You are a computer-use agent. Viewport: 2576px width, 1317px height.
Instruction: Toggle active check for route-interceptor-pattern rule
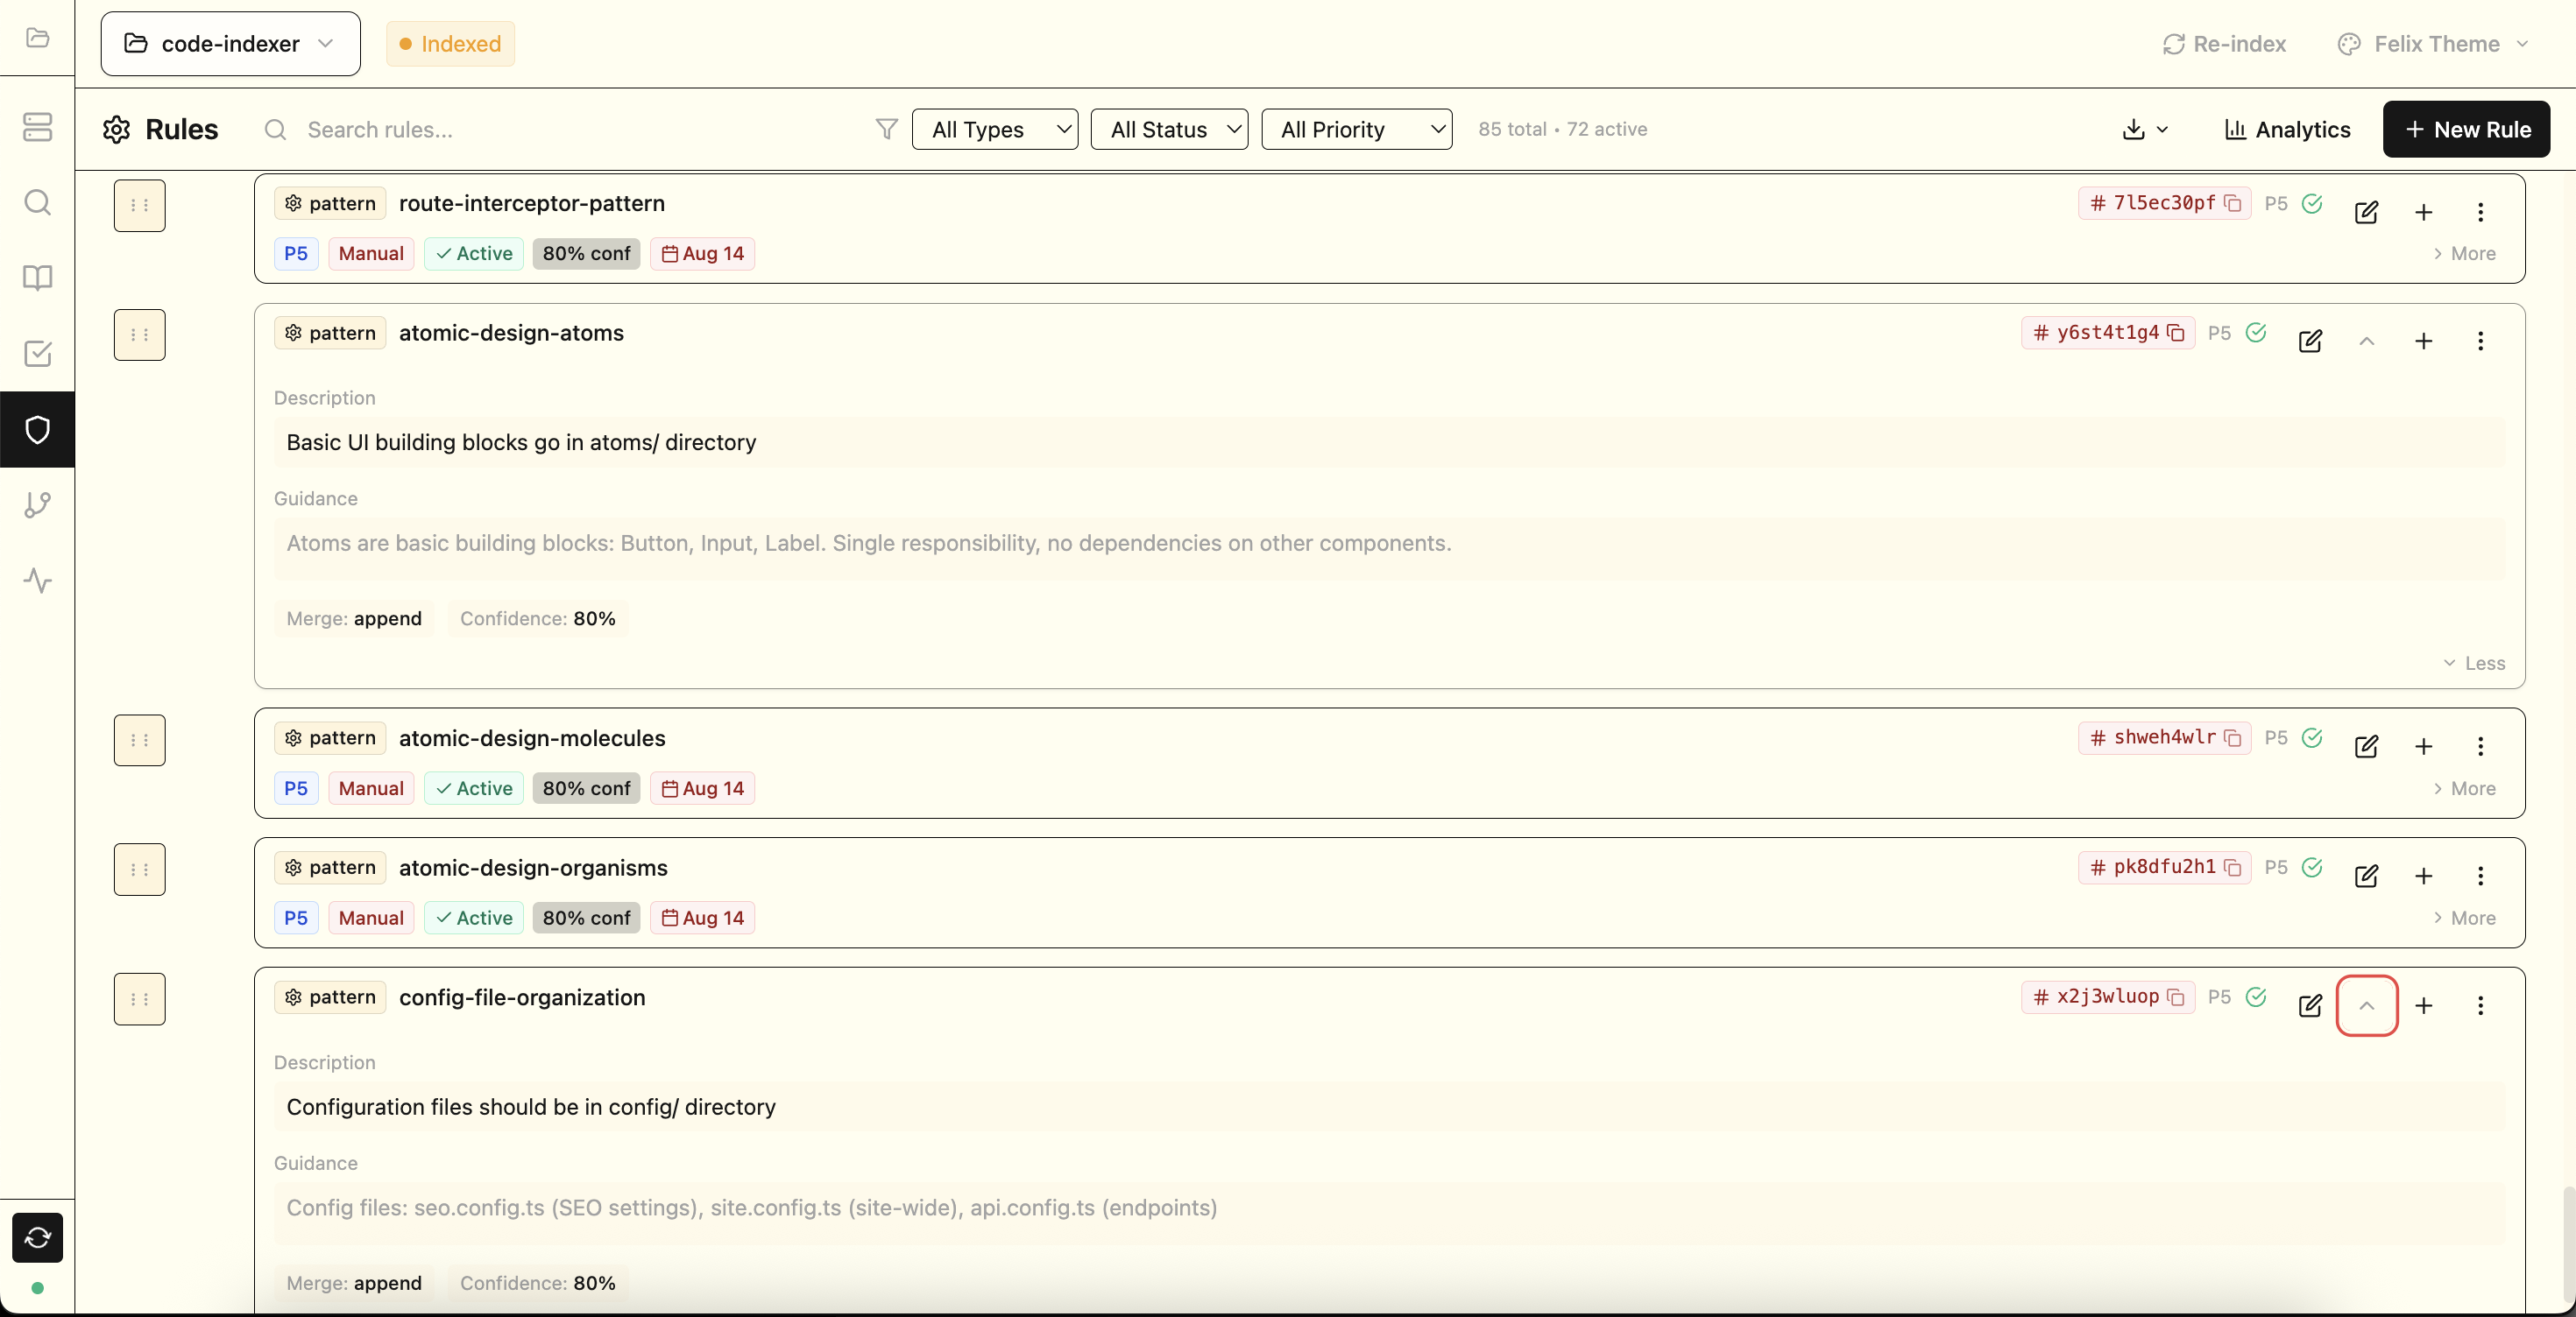tap(2312, 204)
